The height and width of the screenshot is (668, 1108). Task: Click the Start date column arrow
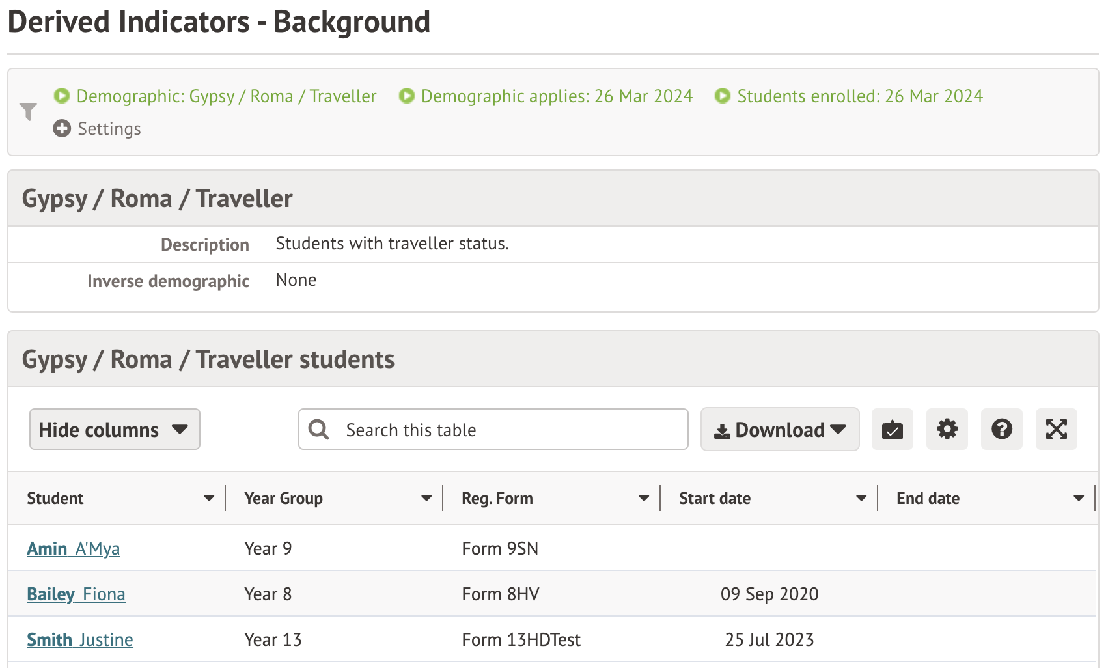[x=861, y=499]
